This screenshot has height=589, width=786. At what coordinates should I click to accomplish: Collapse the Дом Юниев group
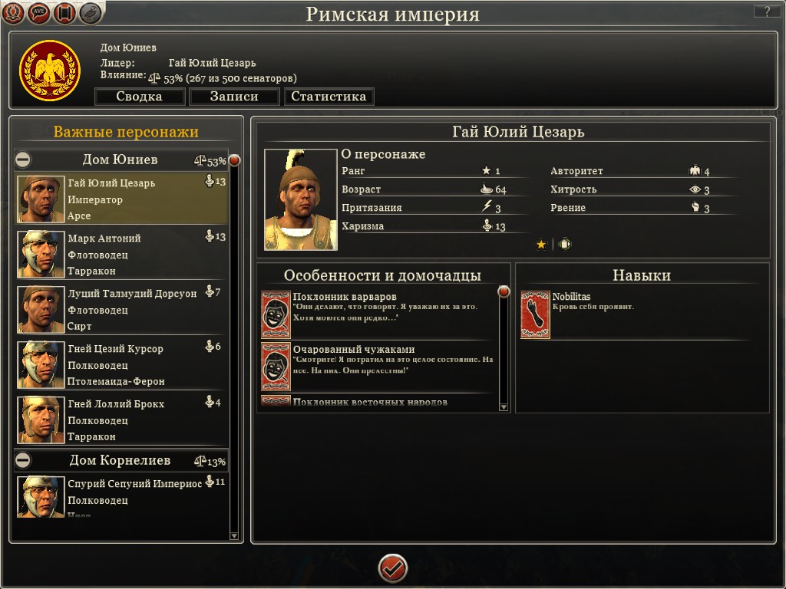23,160
